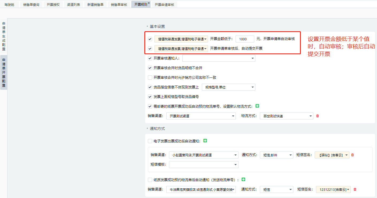Delete the 开票测试渠道 logistics row
Viewport: 377px width, 198px height.
tap(318, 116)
